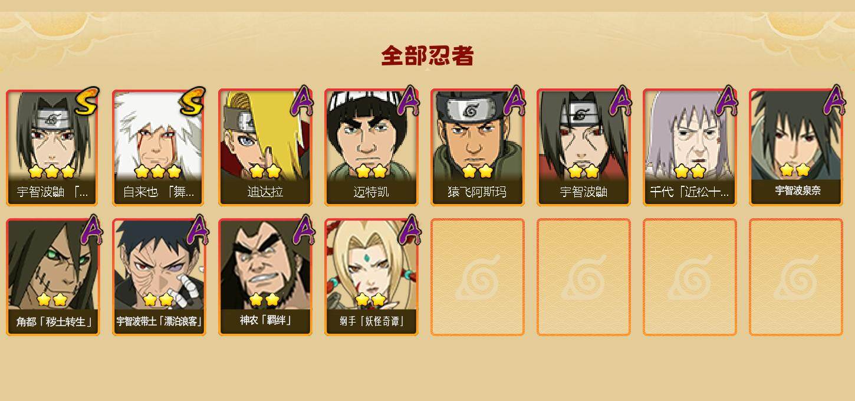The image size is (855, 401).
Task: Click the A rank badge on Tsunade card
Action: (409, 229)
